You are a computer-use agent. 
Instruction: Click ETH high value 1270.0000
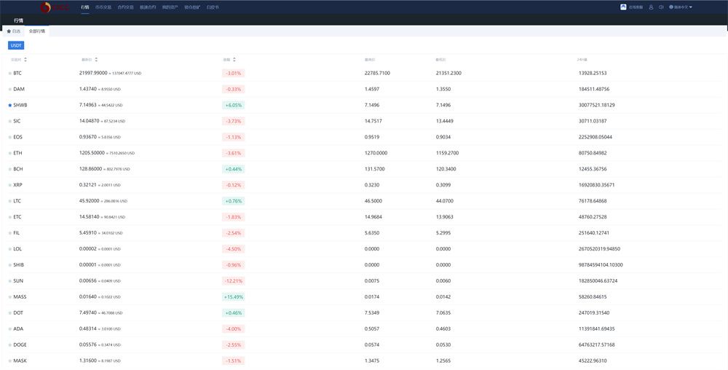[376, 153]
